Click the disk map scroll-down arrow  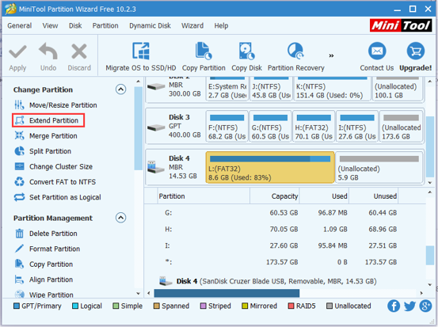click(x=430, y=183)
